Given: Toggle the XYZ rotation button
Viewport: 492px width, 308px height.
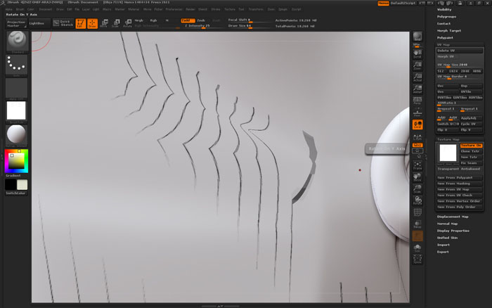Looking at the screenshot, I should coord(417,145).
